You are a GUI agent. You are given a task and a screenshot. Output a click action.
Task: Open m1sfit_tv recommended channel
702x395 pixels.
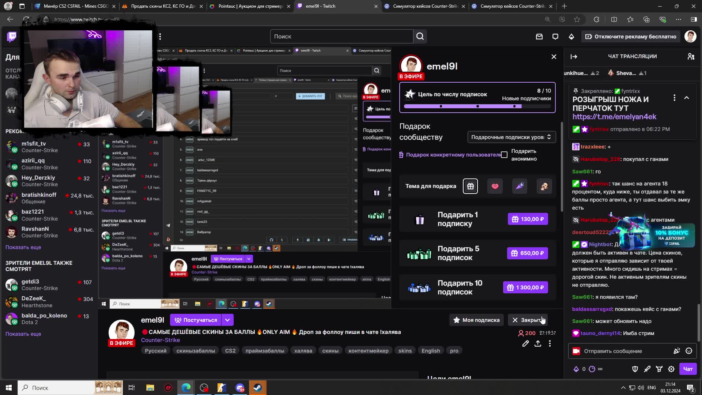point(49,147)
